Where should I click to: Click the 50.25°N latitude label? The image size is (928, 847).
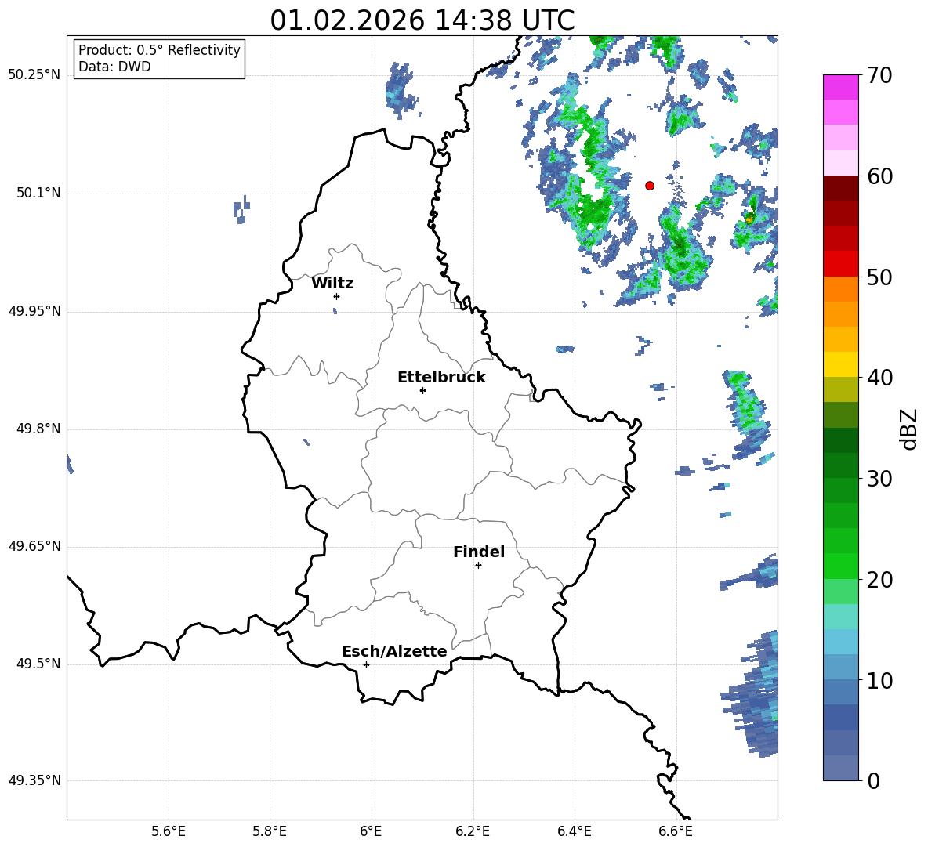point(34,75)
